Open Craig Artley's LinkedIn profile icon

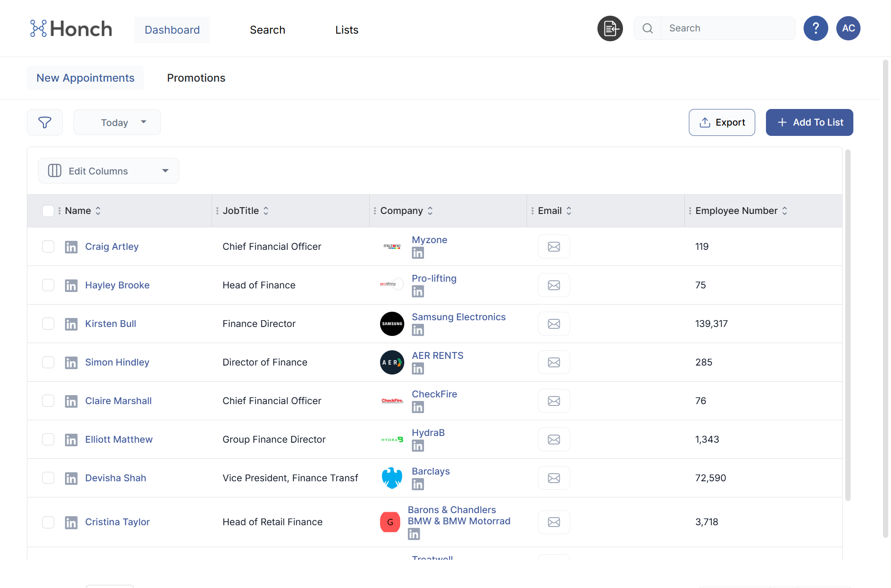click(x=71, y=247)
